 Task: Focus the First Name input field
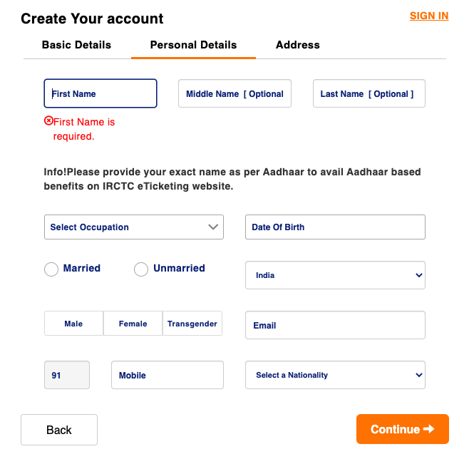(x=100, y=93)
